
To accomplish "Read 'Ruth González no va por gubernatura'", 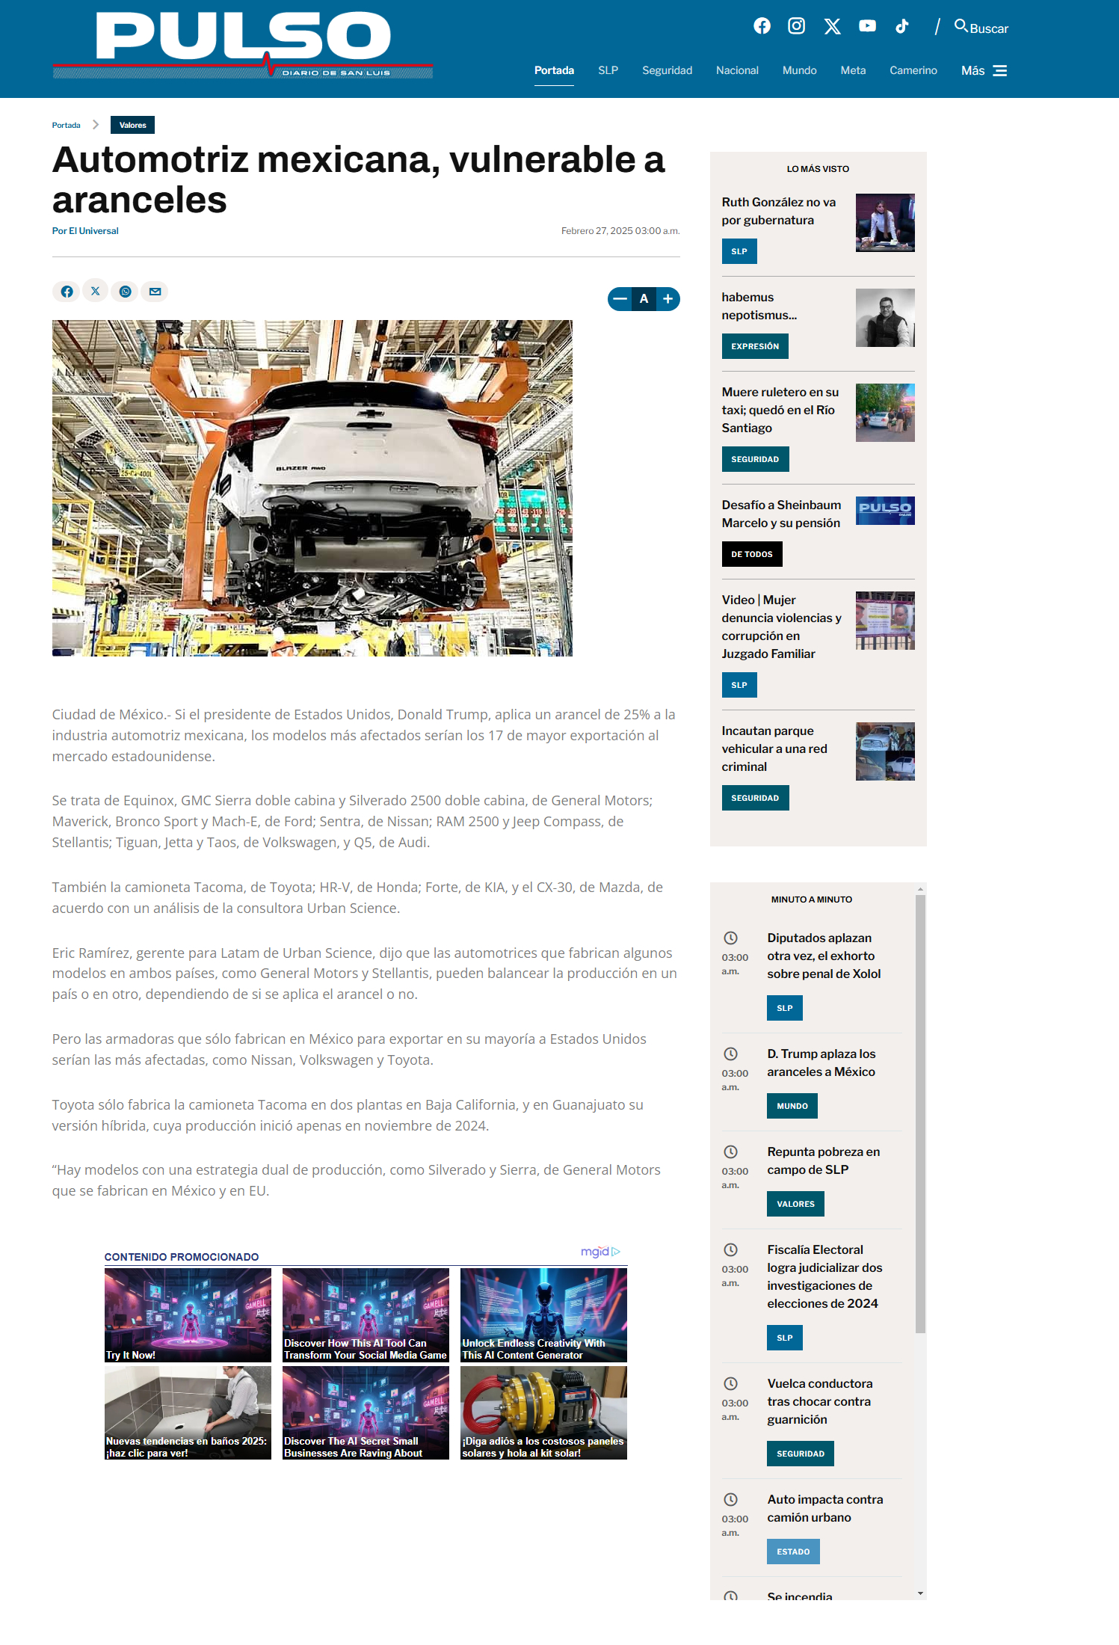I will click(x=779, y=211).
